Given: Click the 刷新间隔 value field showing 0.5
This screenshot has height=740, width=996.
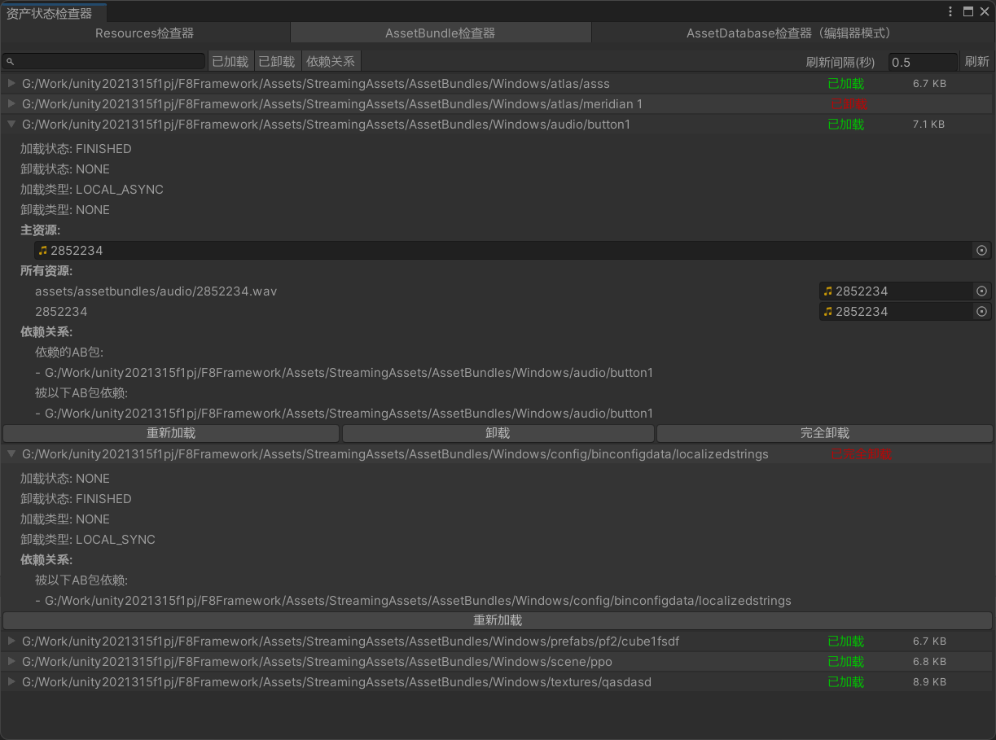Looking at the screenshot, I should tap(923, 63).
